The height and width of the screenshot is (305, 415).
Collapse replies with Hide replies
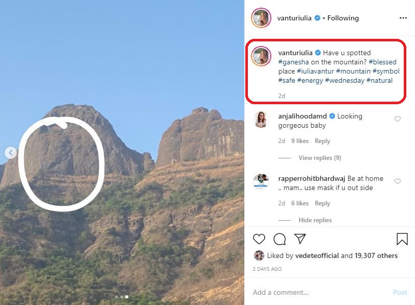pos(315,220)
